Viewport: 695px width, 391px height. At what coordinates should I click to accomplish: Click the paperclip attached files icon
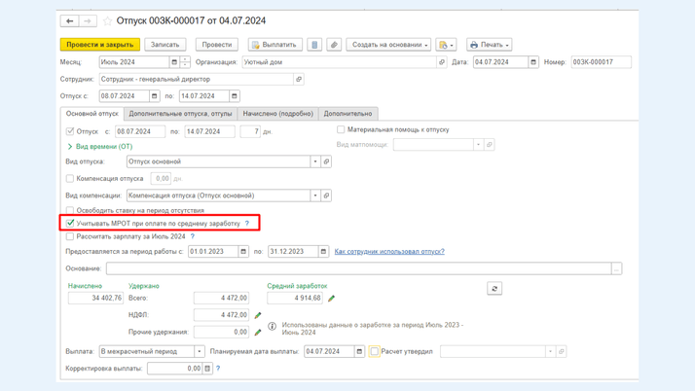coord(334,45)
